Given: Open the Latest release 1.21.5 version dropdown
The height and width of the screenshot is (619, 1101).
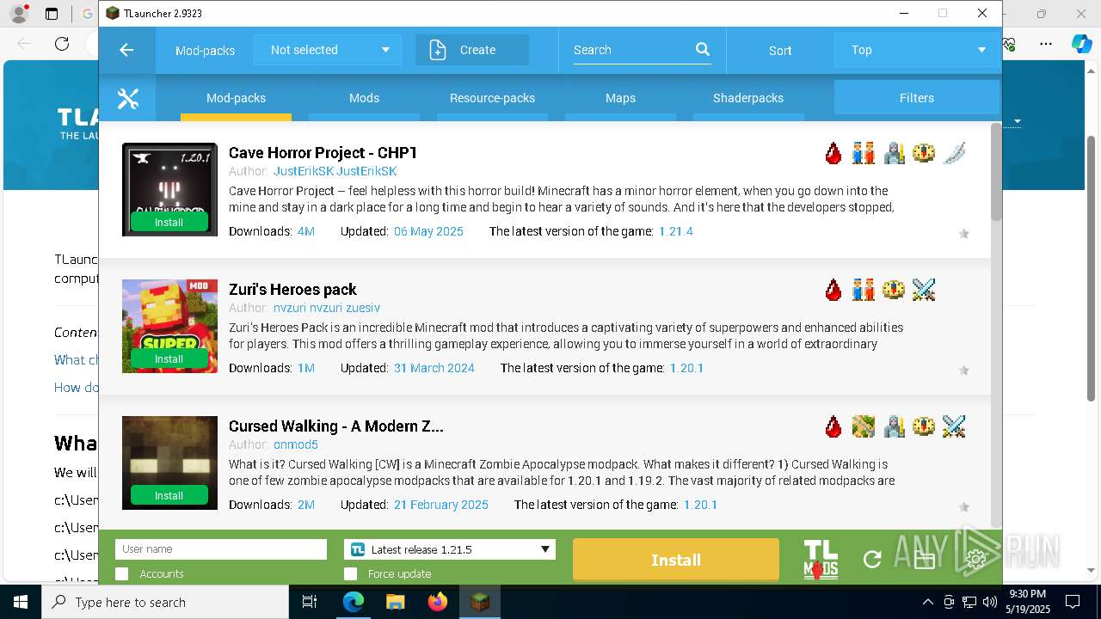Looking at the screenshot, I should [x=450, y=549].
